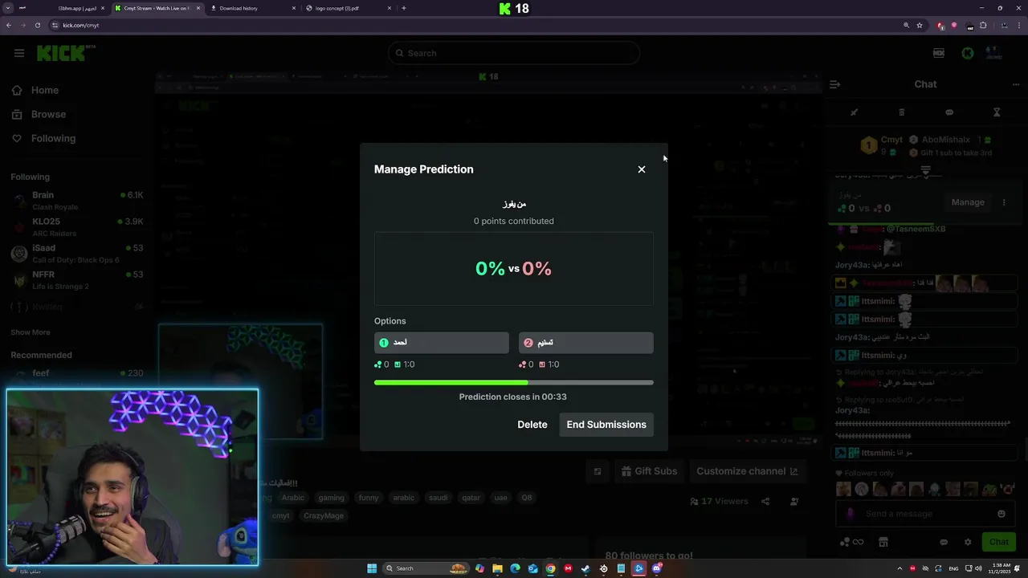This screenshot has width=1028, height=578.
Task: Click the chat bubble icon near settings
Action: pyautogui.click(x=944, y=542)
